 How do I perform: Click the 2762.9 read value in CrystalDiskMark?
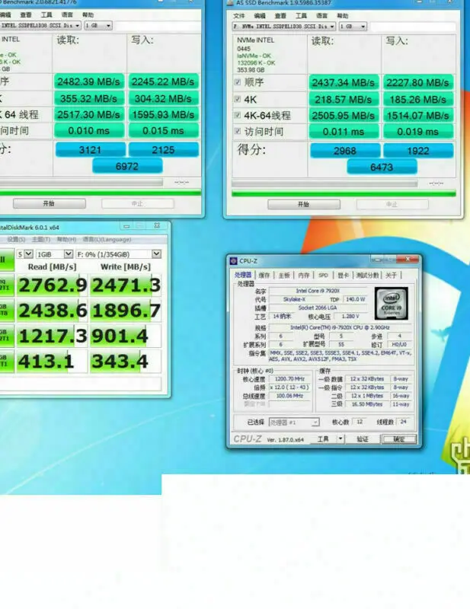point(52,285)
